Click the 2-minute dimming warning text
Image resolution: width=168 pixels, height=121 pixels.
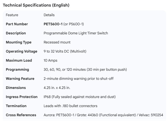[x=78, y=79]
